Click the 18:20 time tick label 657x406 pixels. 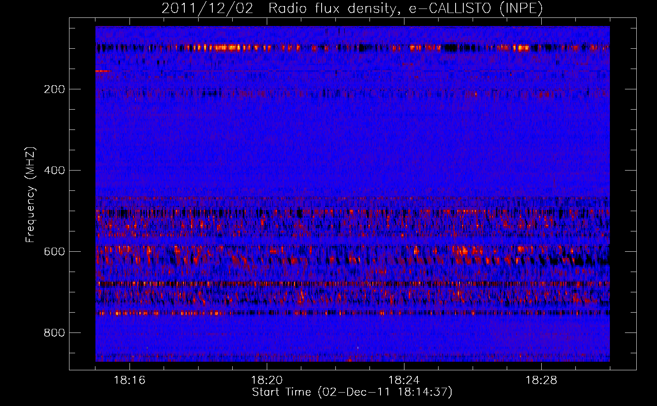click(x=267, y=380)
